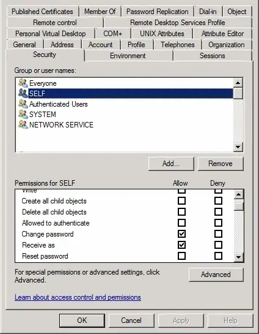Switch to the Attribute Editor tab
The height and width of the screenshot is (334, 259).
[x=222, y=34]
